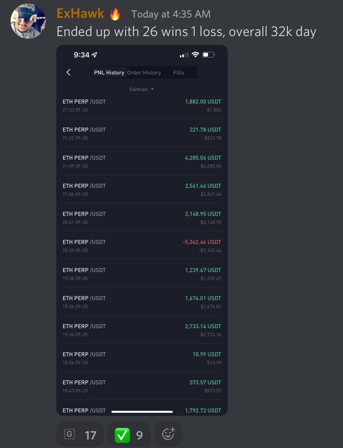Select the PNL History tab
Image resolution: width=343 pixels, height=448 pixels.
(x=109, y=72)
